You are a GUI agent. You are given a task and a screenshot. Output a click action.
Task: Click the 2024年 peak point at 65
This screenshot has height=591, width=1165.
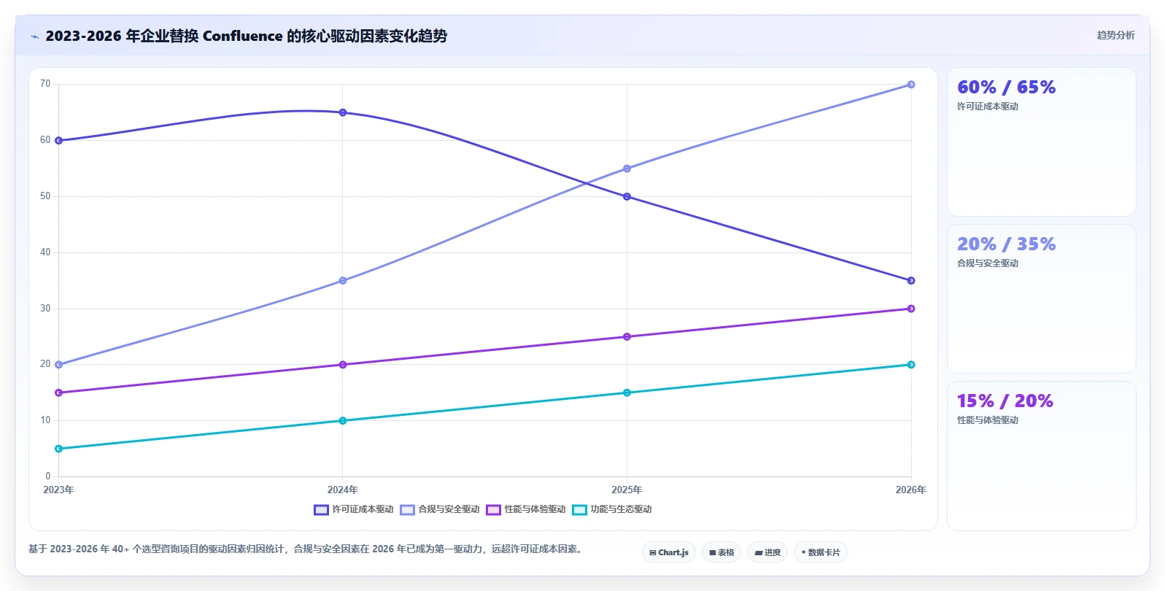(343, 112)
